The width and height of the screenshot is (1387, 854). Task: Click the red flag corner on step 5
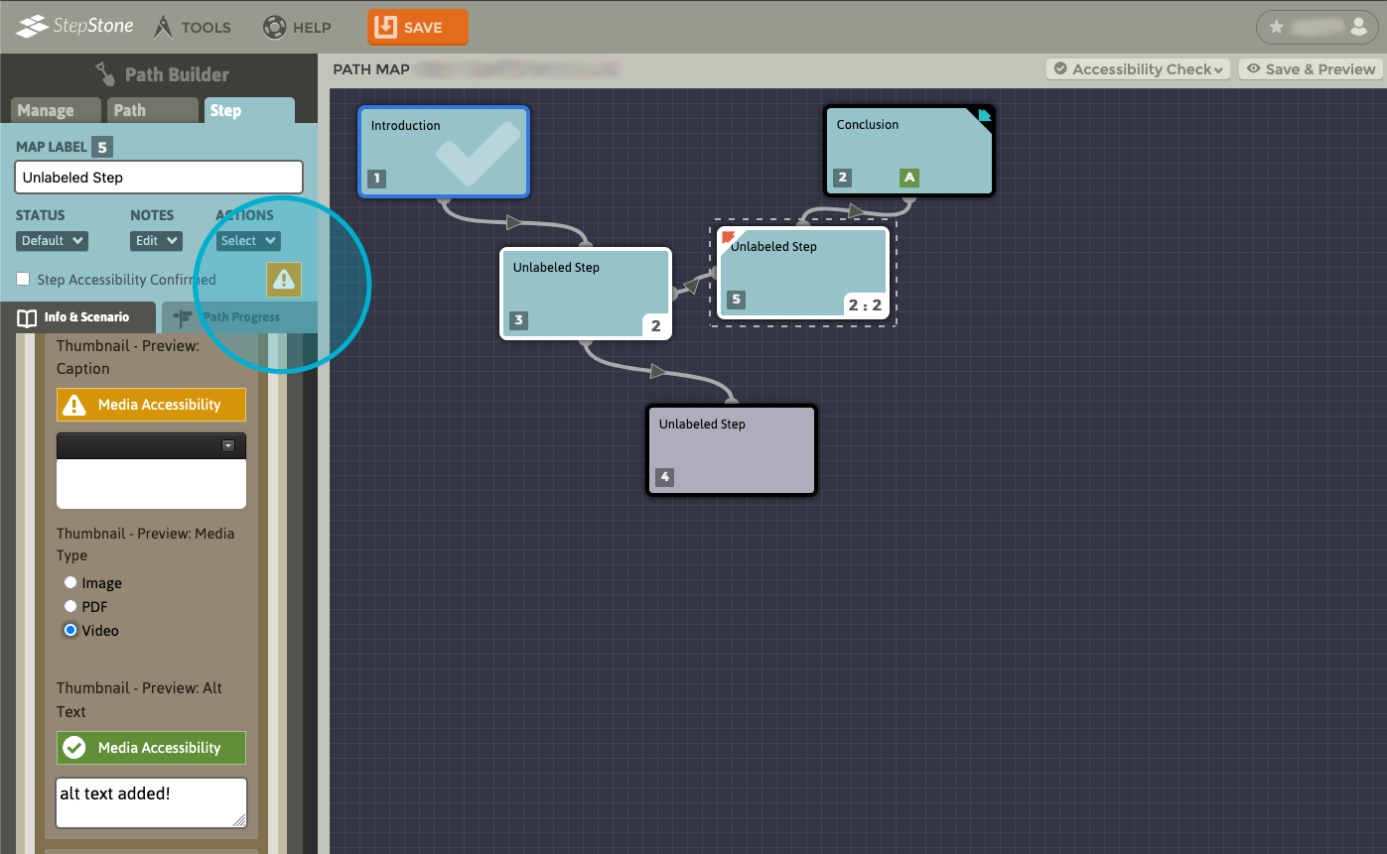pyautogui.click(x=728, y=237)
